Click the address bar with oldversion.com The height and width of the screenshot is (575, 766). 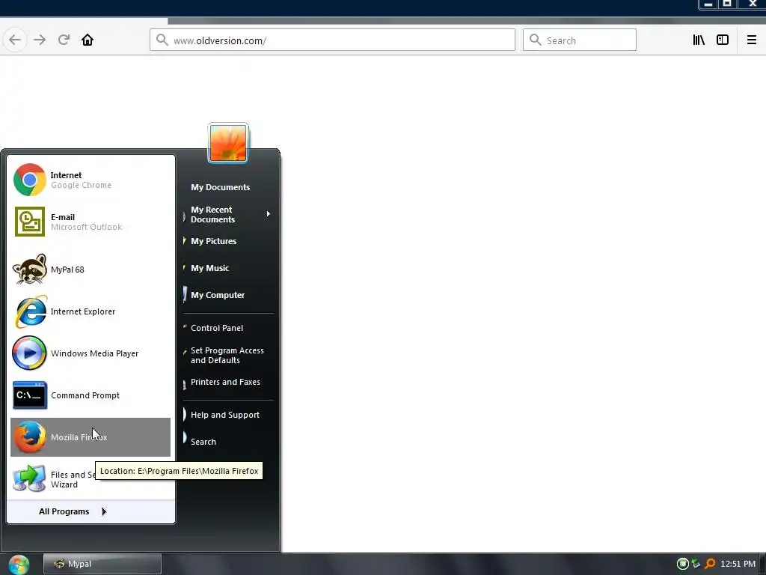332,40
